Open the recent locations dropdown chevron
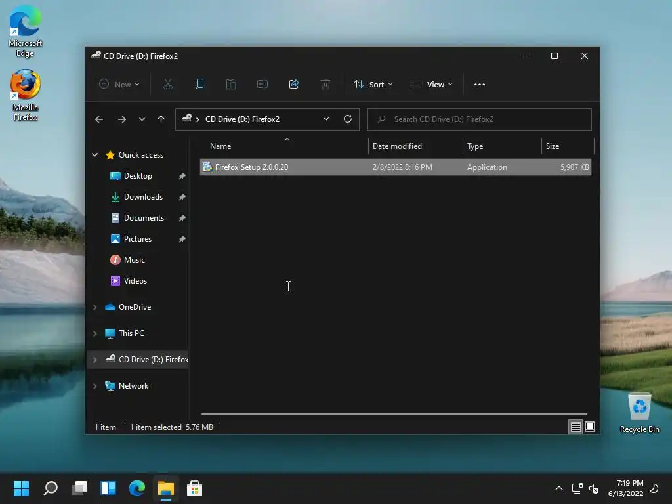The height and width of the screenshot is (504, 672). tap(142, 119)
